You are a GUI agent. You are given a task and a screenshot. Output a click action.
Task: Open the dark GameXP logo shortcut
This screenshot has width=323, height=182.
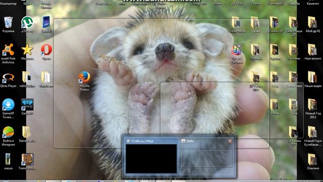[x=27, y=105]
